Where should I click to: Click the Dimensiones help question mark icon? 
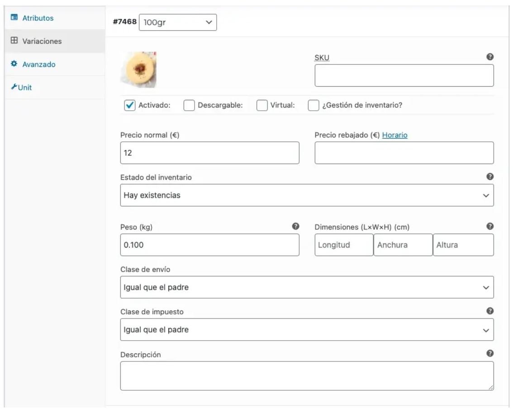[489, 226]
